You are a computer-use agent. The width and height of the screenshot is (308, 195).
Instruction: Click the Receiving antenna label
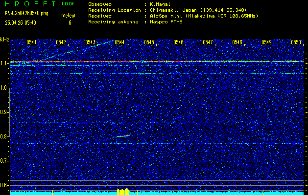[x=113, y=22]
